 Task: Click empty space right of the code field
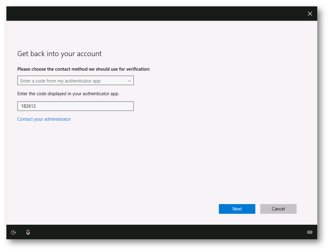click(x=213, y=106)
